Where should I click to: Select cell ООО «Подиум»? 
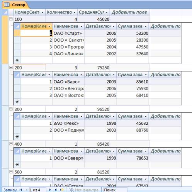pos(68,130)
